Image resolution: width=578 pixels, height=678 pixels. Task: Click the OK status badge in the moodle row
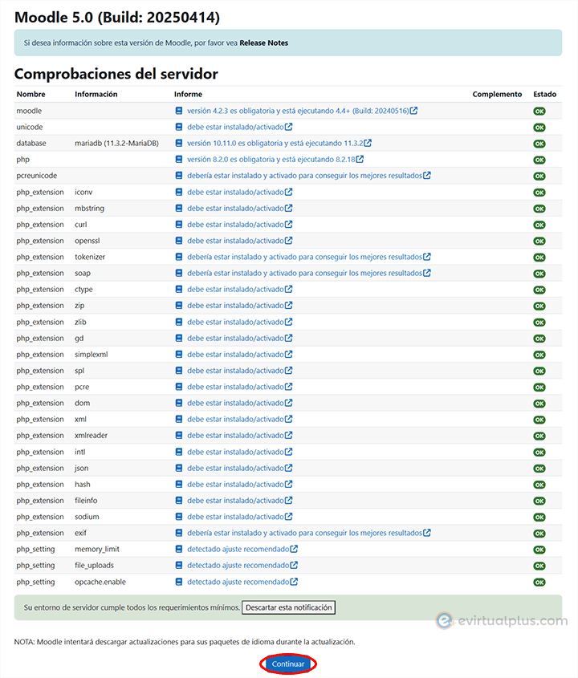click(x=539, y=111)
